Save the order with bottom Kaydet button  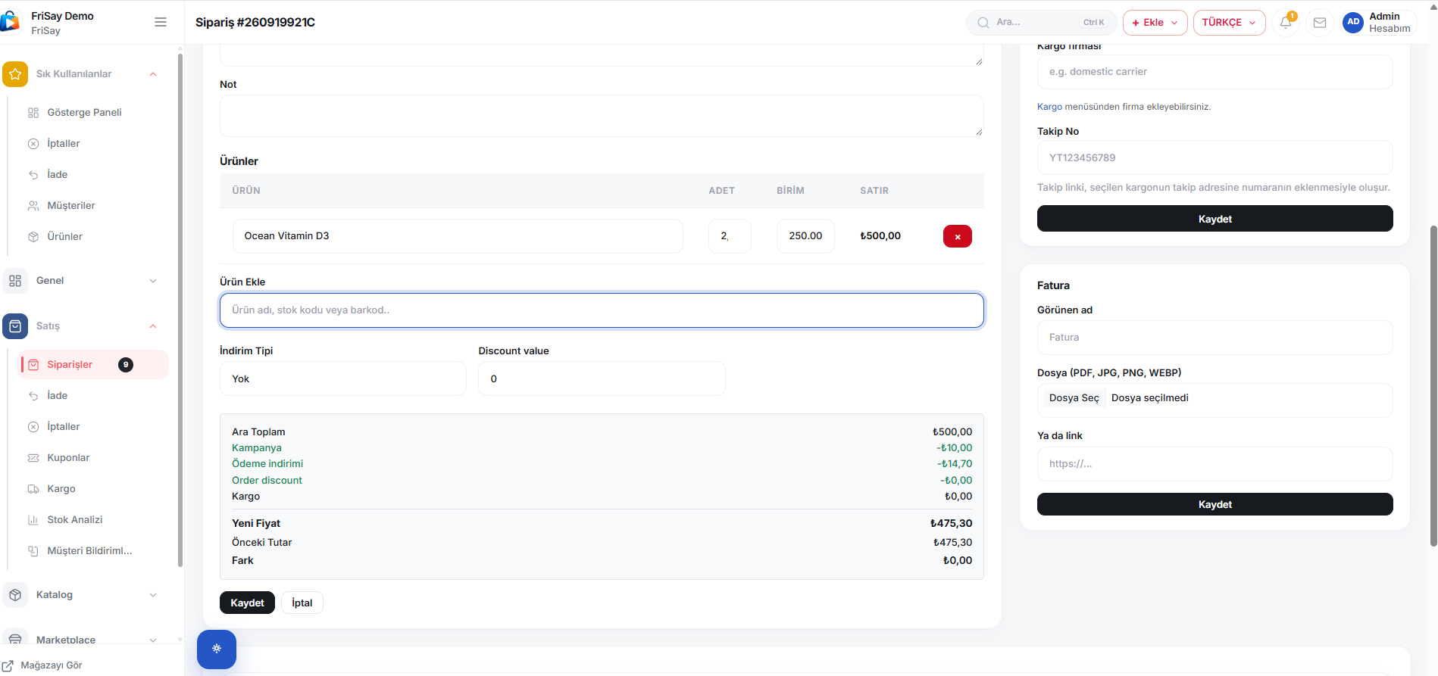(247, 603)
